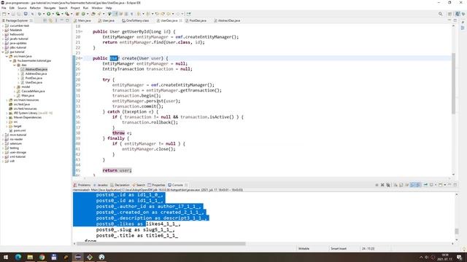Screen dimensions: 467x262
Task: Click Terminate icon in Console toolbar
Action: [x=377, y=185]
